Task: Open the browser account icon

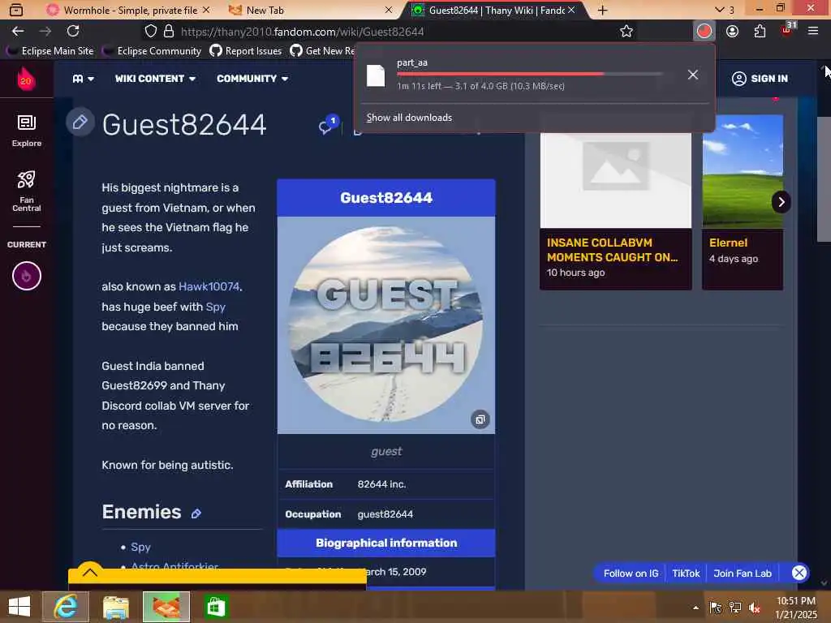Action: (x=733, y=32)
